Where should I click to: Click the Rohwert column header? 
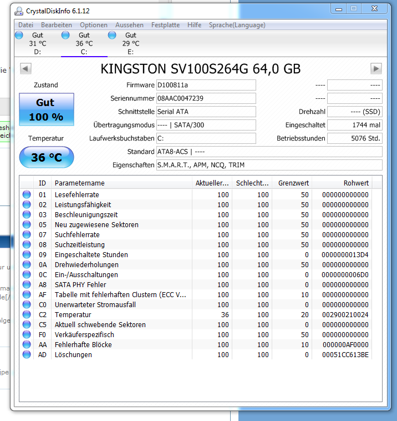click(342, 183)
